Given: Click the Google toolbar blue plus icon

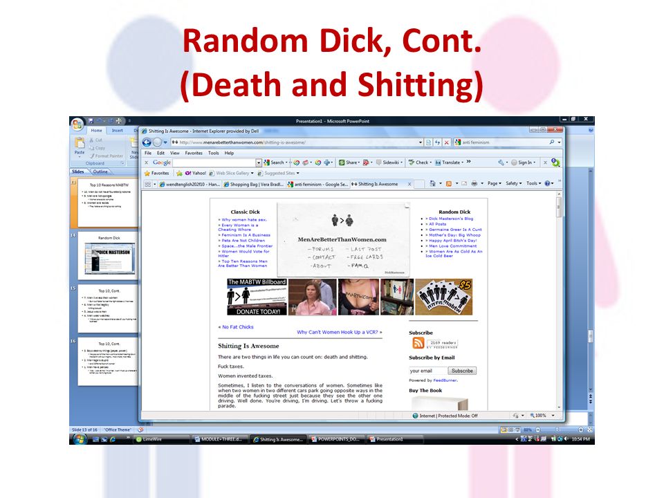Looking at the screenshot, I should click(327, 162).
